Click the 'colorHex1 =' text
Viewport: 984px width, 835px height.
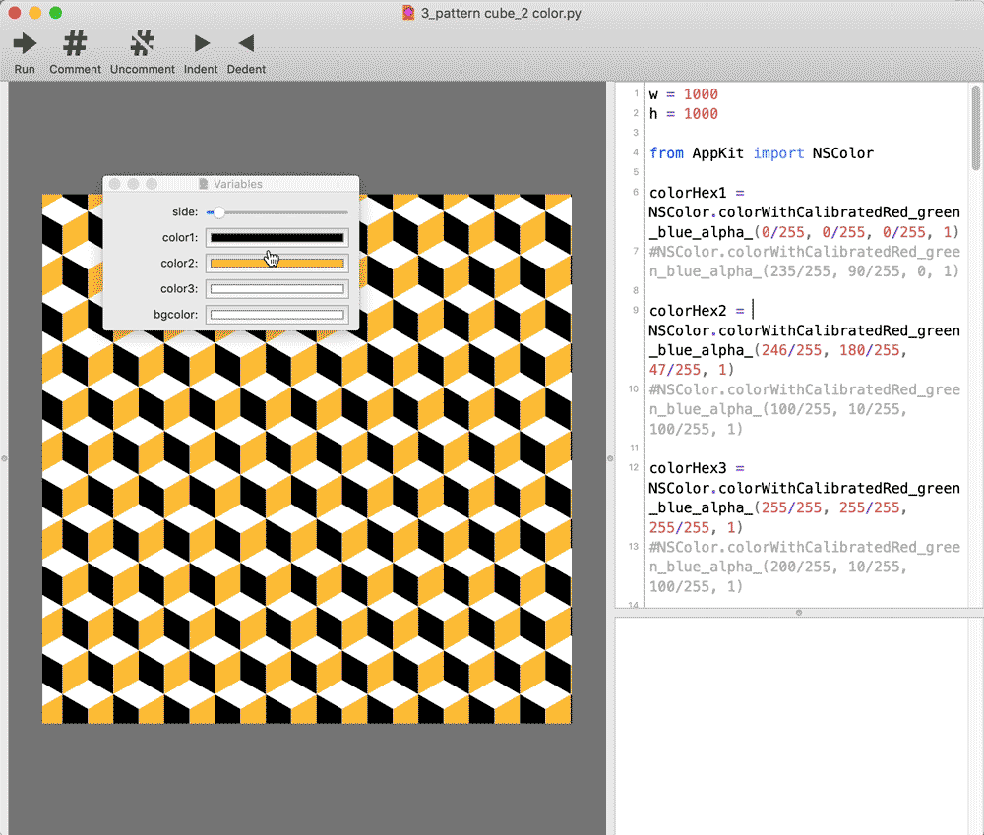[x=697, y=193]
